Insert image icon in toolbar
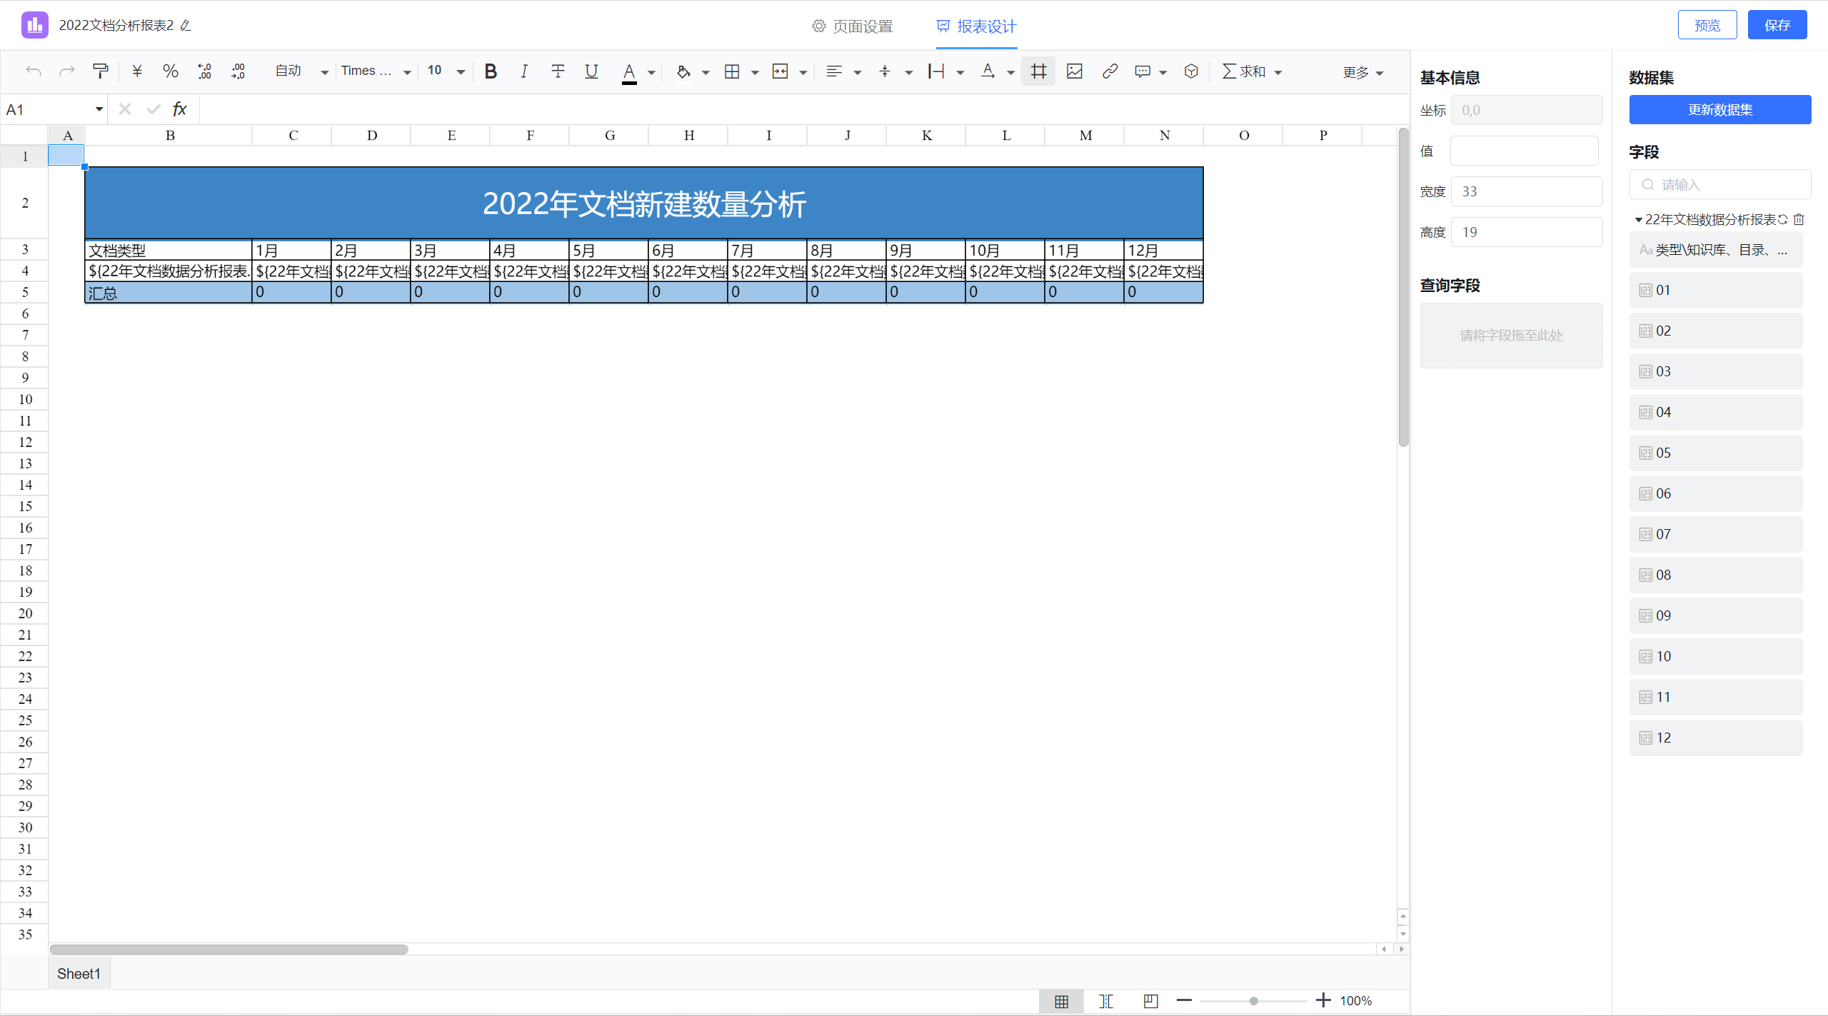The width and height of the screenshot is (1828, 1016). point(1075,71)
